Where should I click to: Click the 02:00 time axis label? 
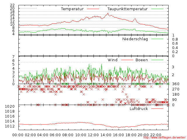click(30, 135)
